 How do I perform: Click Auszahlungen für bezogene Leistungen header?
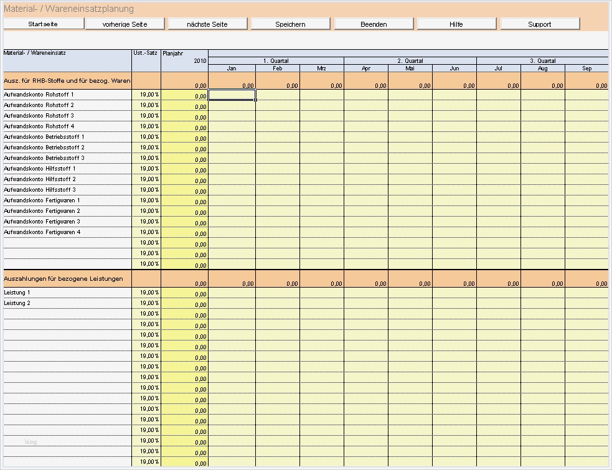[67, 279]
